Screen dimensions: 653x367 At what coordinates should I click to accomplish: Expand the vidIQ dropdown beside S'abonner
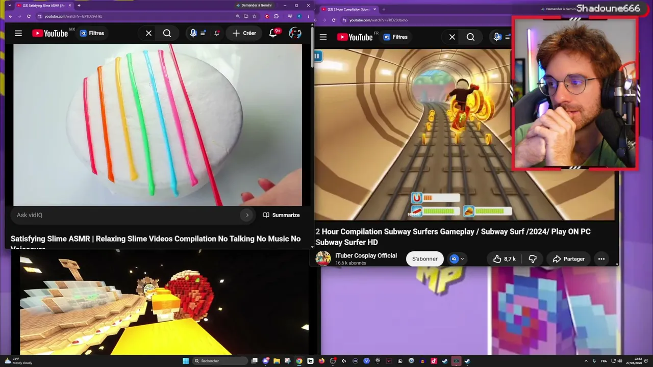point(457,259)
